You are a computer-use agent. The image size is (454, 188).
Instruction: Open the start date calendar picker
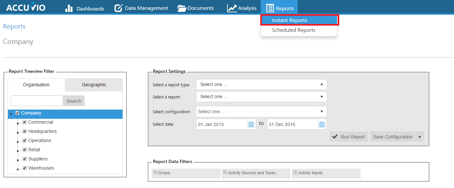pyautogui.click(x=251, y=124)
